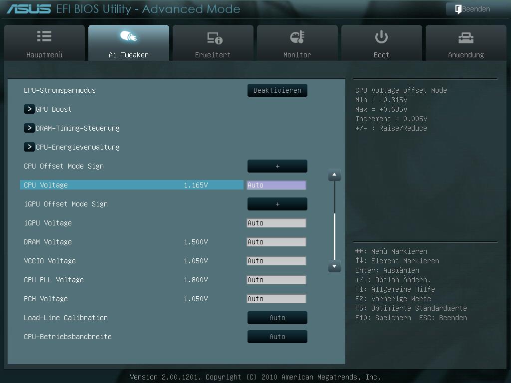Click the CPU PLL Voltage Auto field
The width and height of the screenshot is (511, 383).
[276, 280]
